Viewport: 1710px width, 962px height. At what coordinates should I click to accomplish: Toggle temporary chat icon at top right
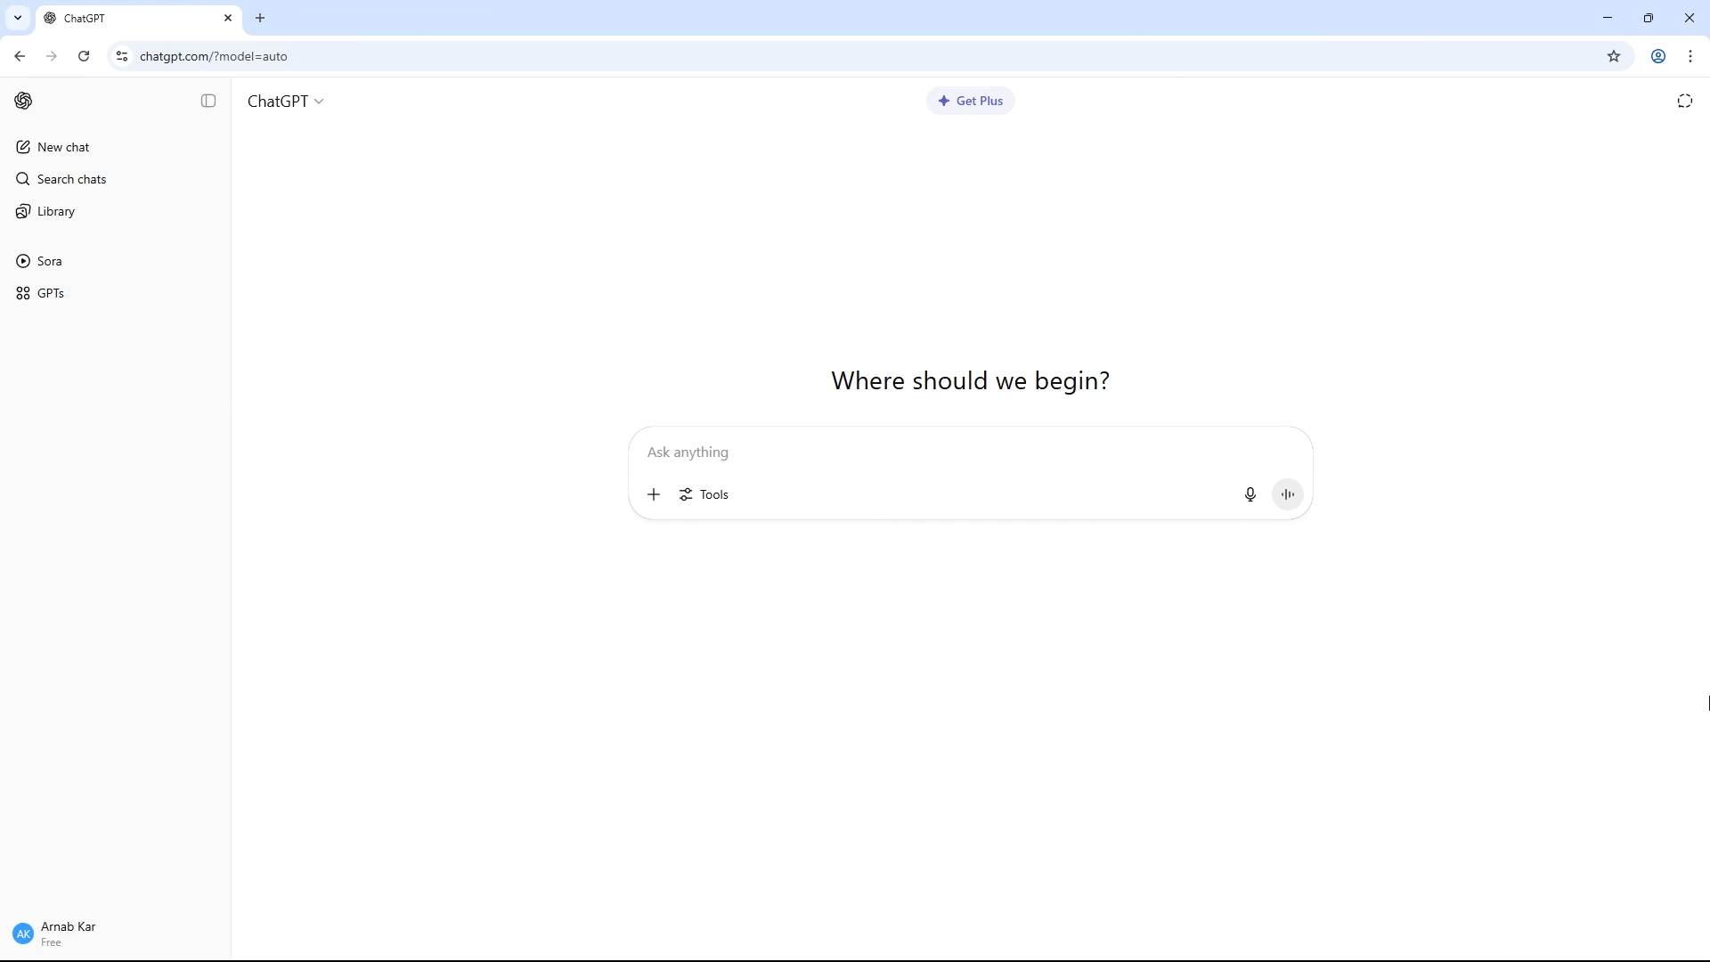coord(1684,101)
